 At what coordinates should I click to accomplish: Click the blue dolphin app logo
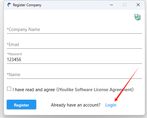tap(9, 5)
